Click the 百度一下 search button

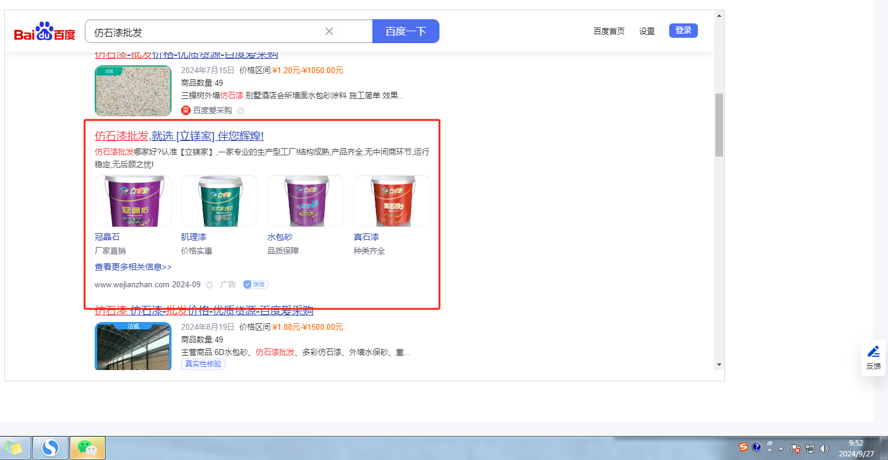[x=406, y=31]
